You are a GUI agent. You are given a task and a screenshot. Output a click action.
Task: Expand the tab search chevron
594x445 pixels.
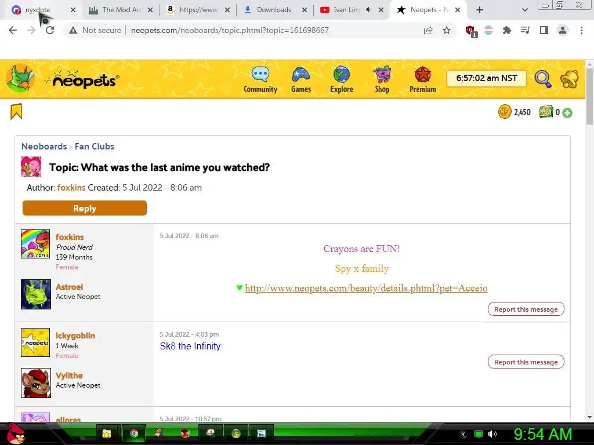524,10
